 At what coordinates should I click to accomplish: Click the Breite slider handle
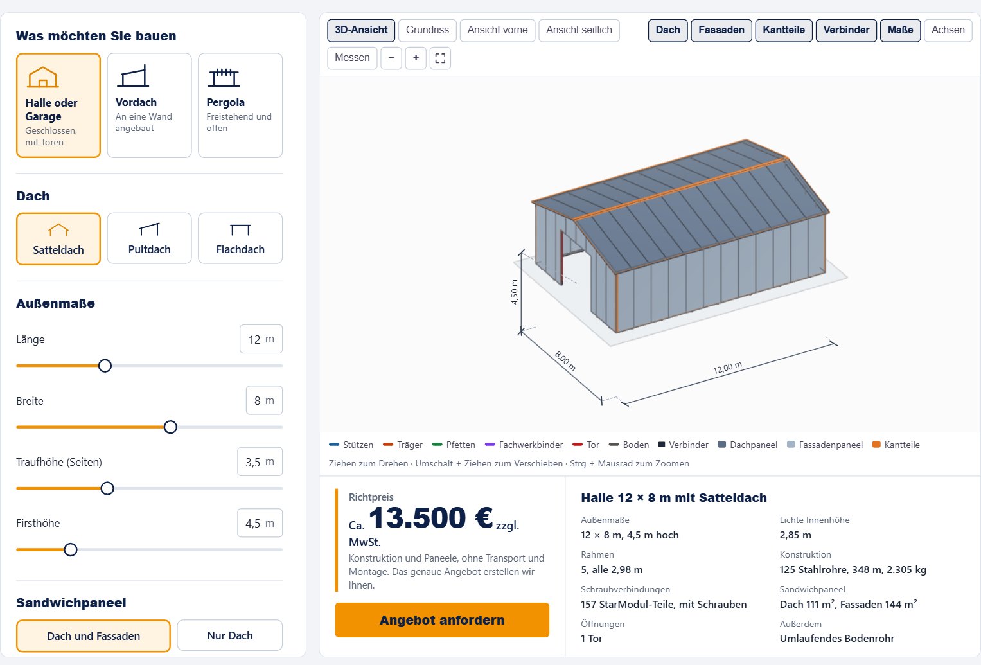pyautogui.click(x=170, y=427)
